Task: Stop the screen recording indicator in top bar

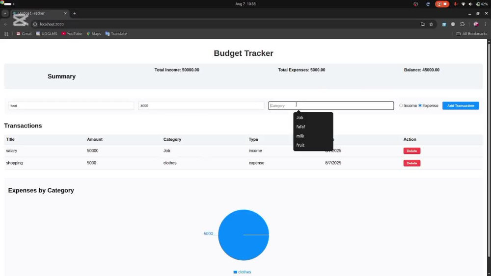Action: coord(442,4)
